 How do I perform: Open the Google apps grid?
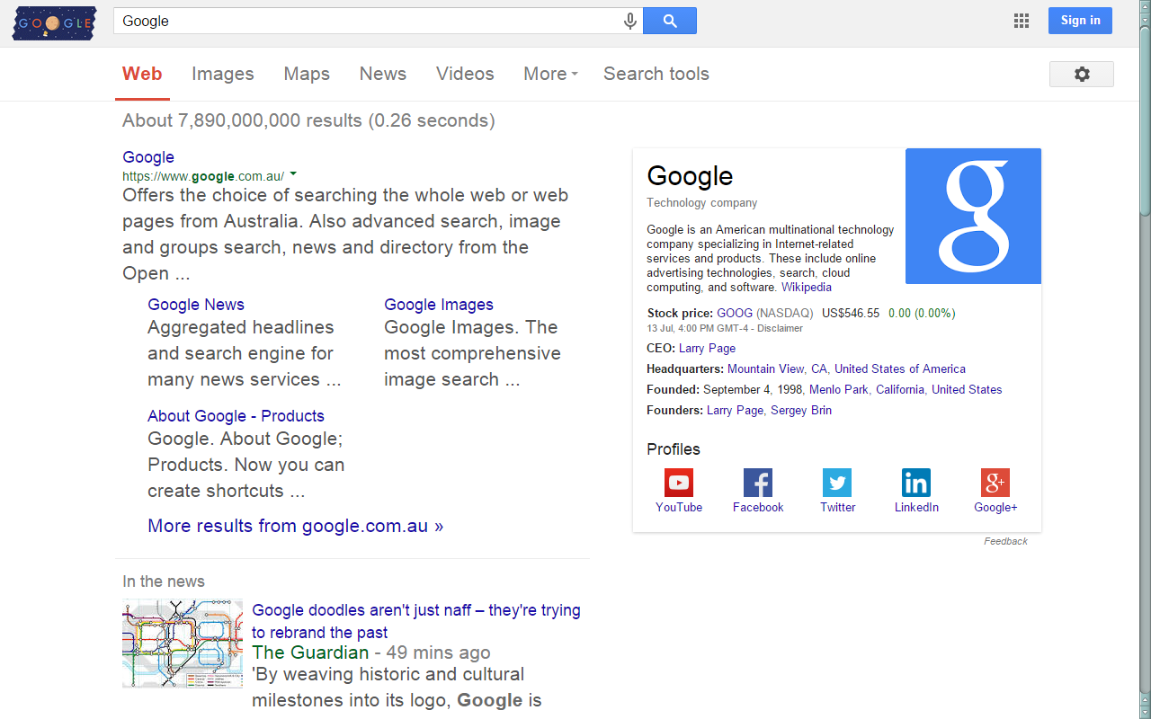point(1022,21)
